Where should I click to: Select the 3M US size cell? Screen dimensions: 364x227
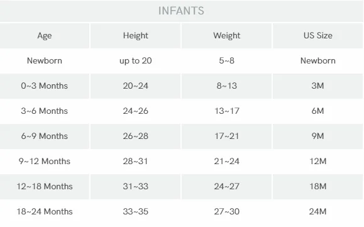pos(318,86)
